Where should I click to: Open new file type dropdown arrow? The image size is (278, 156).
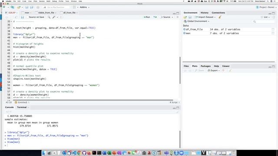pos(8,7)
